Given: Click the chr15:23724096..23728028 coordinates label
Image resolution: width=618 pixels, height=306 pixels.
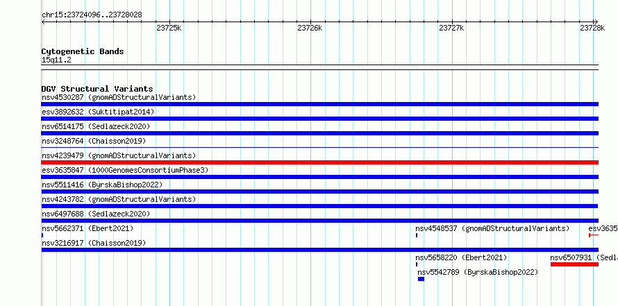Looking at the screenshot, I should [92, 15].
